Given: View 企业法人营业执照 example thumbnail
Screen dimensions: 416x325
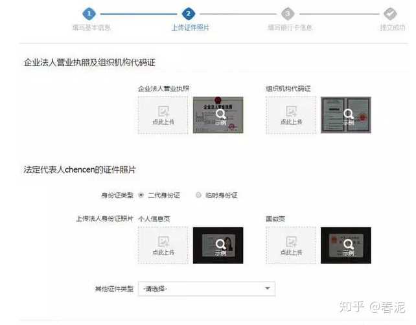Looking at the screenshot, I should coord(218,115).
